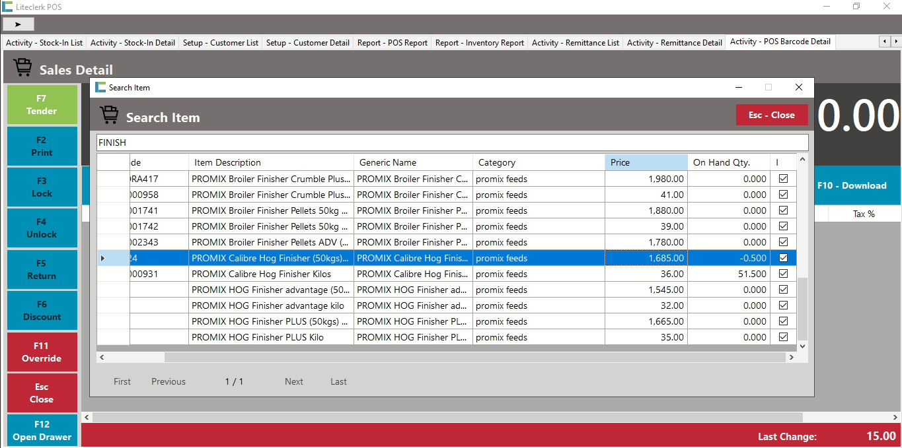902x448 pixels.
Task: Click the Liteclerk POS logo in title bar
Action: tap(7, 7)
